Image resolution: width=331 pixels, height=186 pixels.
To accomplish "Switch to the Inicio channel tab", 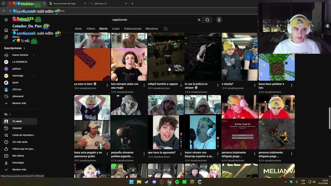I will coord(78,29).
